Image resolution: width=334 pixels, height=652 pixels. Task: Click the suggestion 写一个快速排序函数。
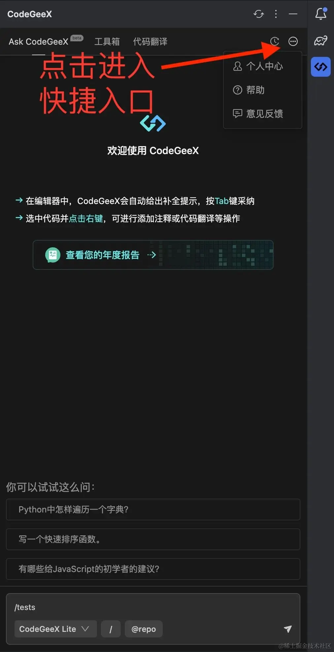pyautogui.click(x=153, y=539)
